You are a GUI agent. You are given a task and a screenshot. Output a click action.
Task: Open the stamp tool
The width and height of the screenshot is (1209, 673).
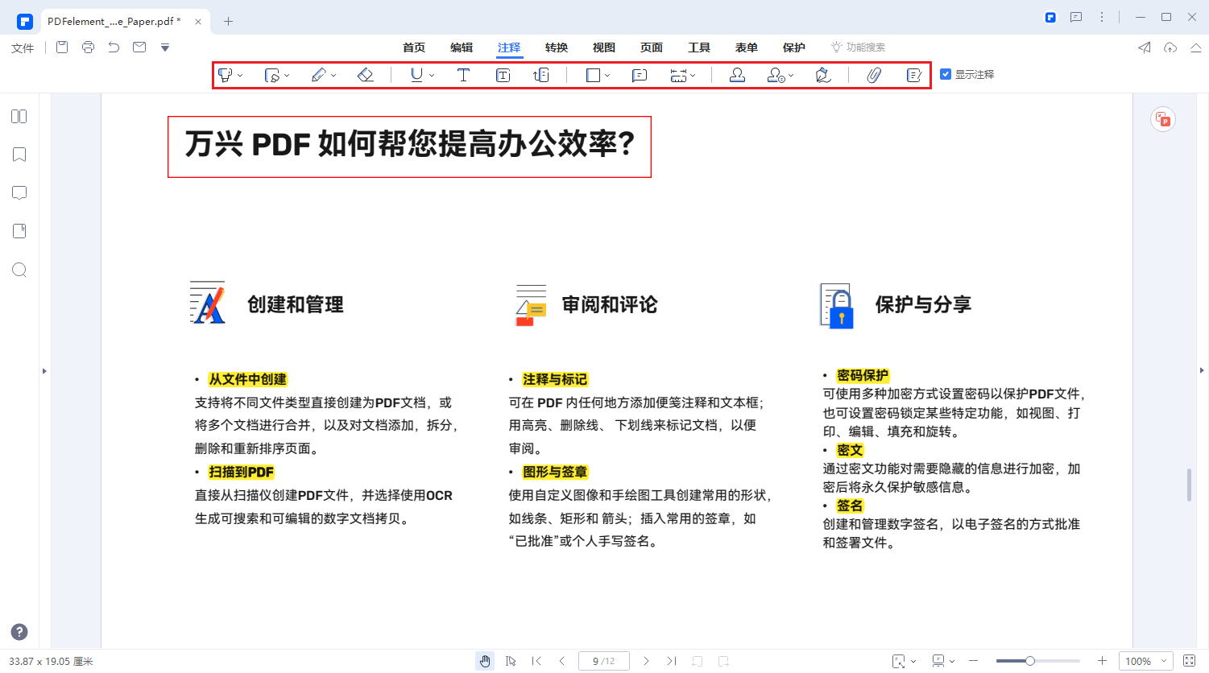pos(737,75)
